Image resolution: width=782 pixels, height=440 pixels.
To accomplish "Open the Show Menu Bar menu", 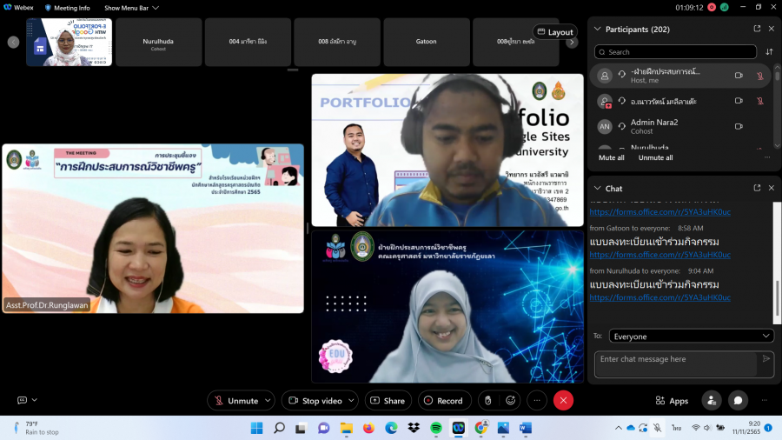I will (x=131, y=8).
